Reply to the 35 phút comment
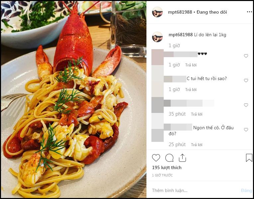Screen dimensions: 254x199 197,114
